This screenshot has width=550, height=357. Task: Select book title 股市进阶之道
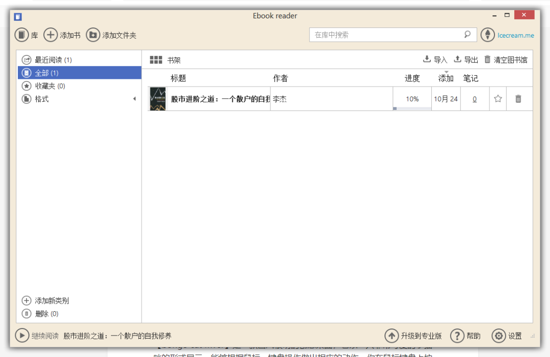point(221,99)
